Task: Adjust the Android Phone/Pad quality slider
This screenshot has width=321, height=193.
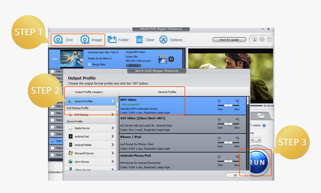Action: [x=228, y=161]
